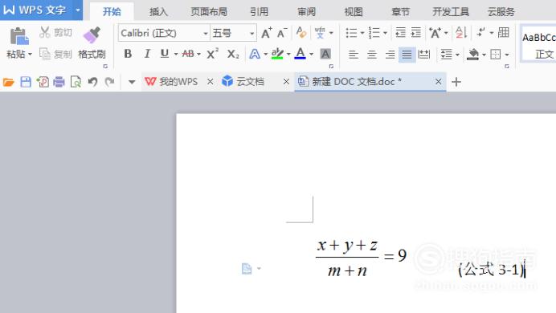Open underline style dropdown arrow
The width and height of the screenshot is (556, 313).
pyautogui.click(x=176, y=55)
